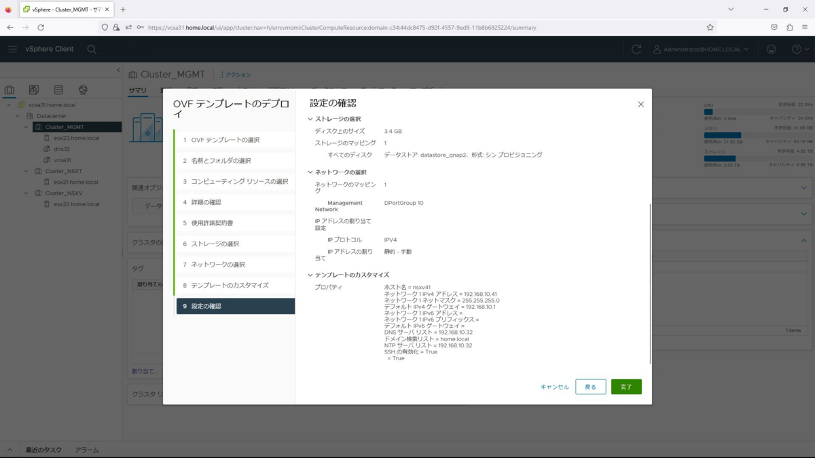Go to step 8 テンプレートのカスタマイズ
Image resolution: width=815 pixels, height=458 pixels.
[234, 285]
